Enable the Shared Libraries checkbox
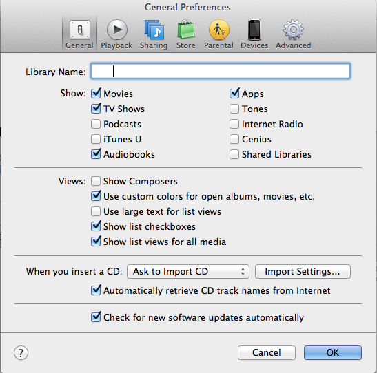This screenshot has height=373, width=377. tap(234, 154)
